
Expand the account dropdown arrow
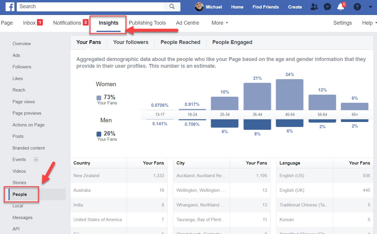[370, 7]
